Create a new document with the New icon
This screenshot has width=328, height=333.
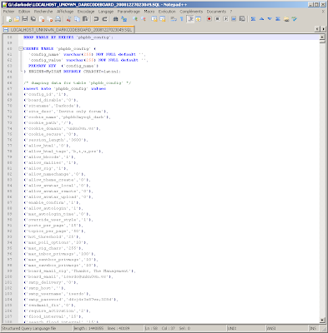coord(9,19)
